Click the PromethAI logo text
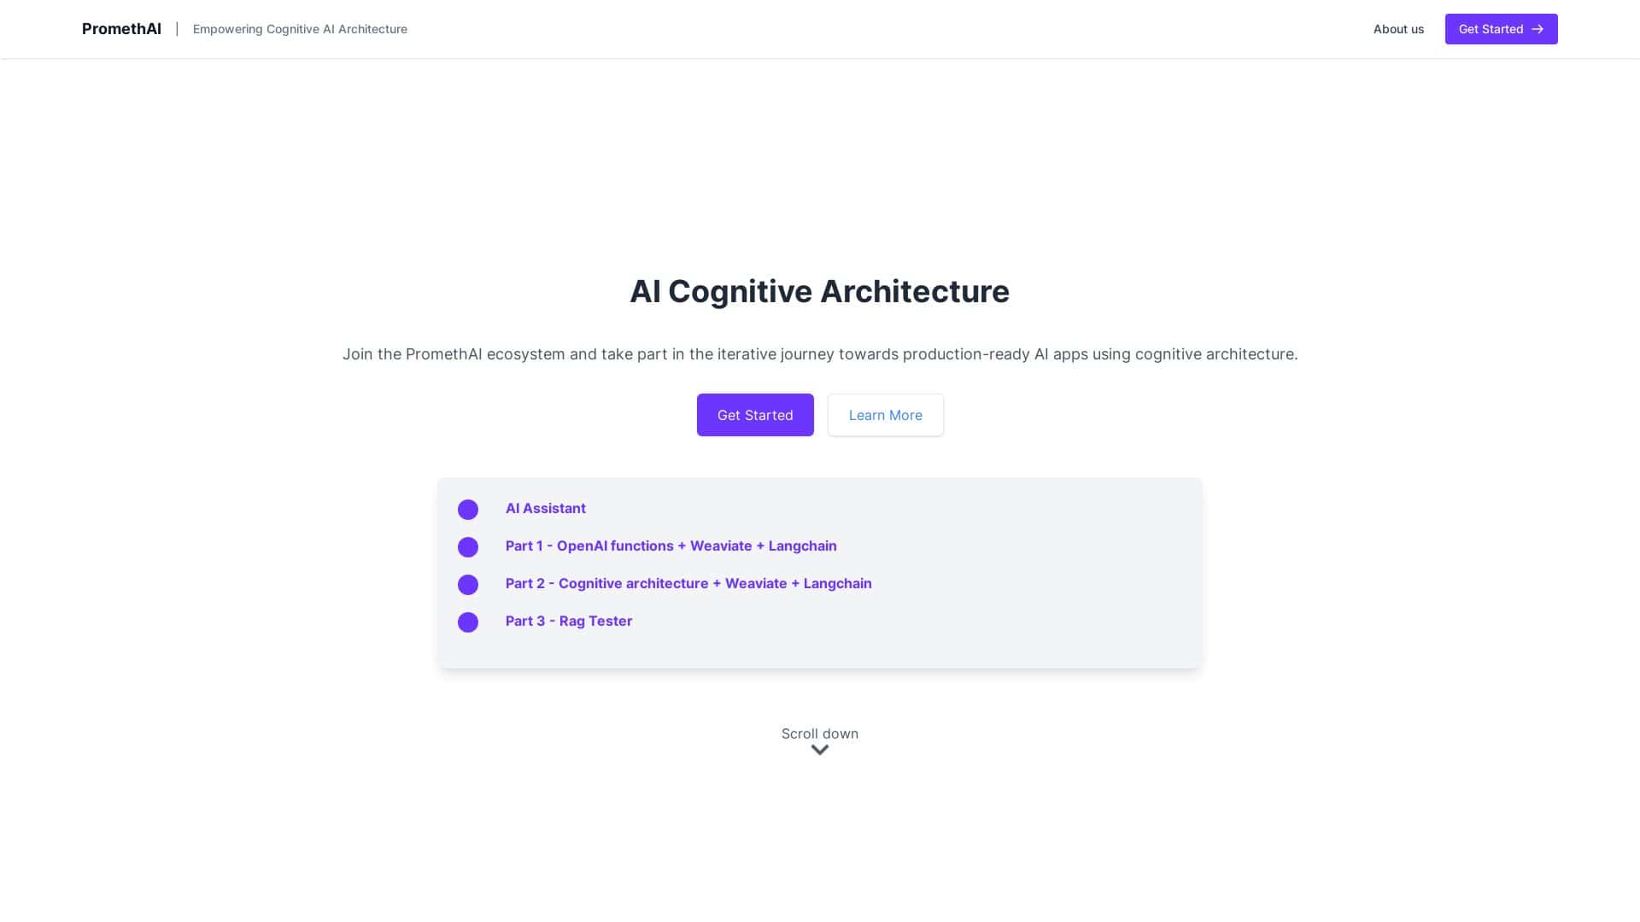This screenshot has height=922, width=1640. point(121,29)
